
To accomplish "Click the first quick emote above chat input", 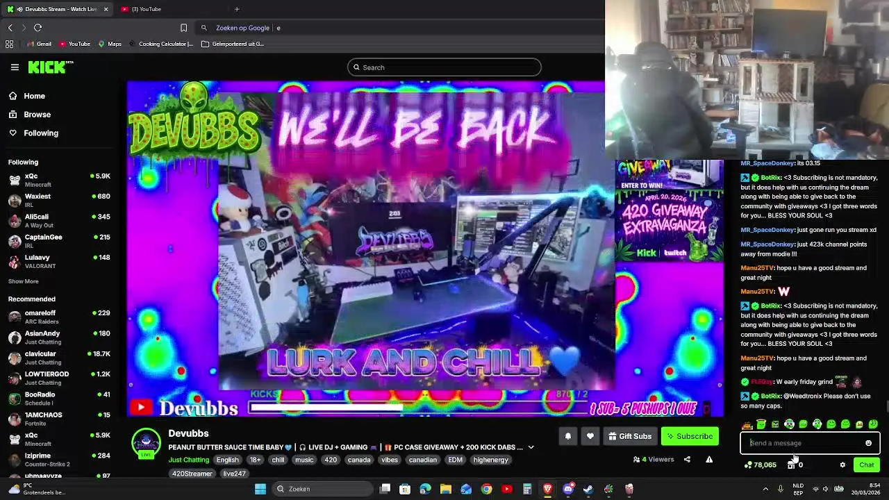I will [747, 424].
